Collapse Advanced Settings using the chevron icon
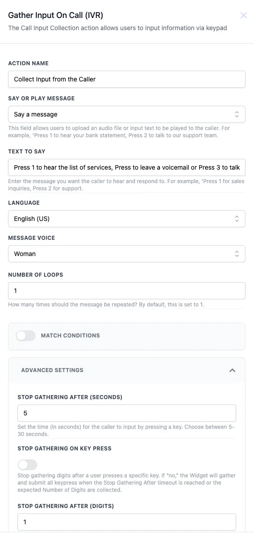The width and height of the screenshot is (254, 535). 232,370
